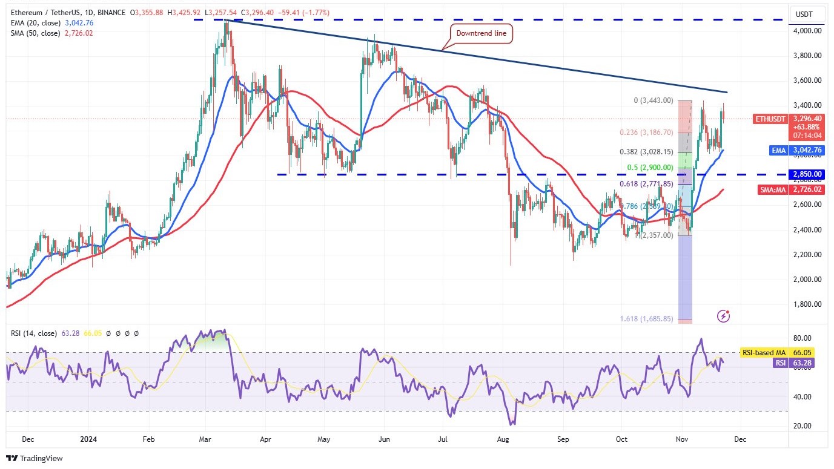Viewport: 834px width, 469px height.
Task: Click the 2,850.00 horizontal line price tag
Action: click(806, 174)
